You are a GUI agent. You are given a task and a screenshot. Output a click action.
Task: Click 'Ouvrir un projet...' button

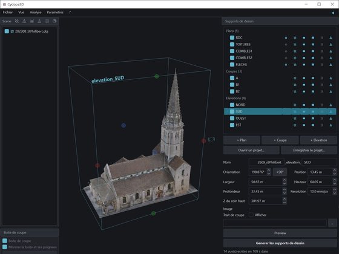(x=251, y=150)
